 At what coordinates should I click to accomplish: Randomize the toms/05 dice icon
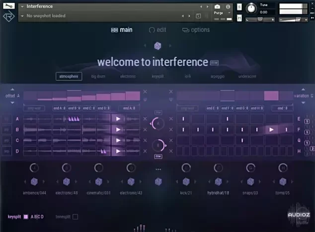pyautogui.click(x=283, y=182)
